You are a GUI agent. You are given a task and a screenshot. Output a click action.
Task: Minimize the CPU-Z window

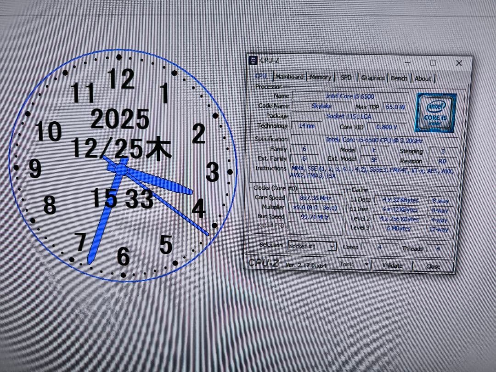[407, 62]
